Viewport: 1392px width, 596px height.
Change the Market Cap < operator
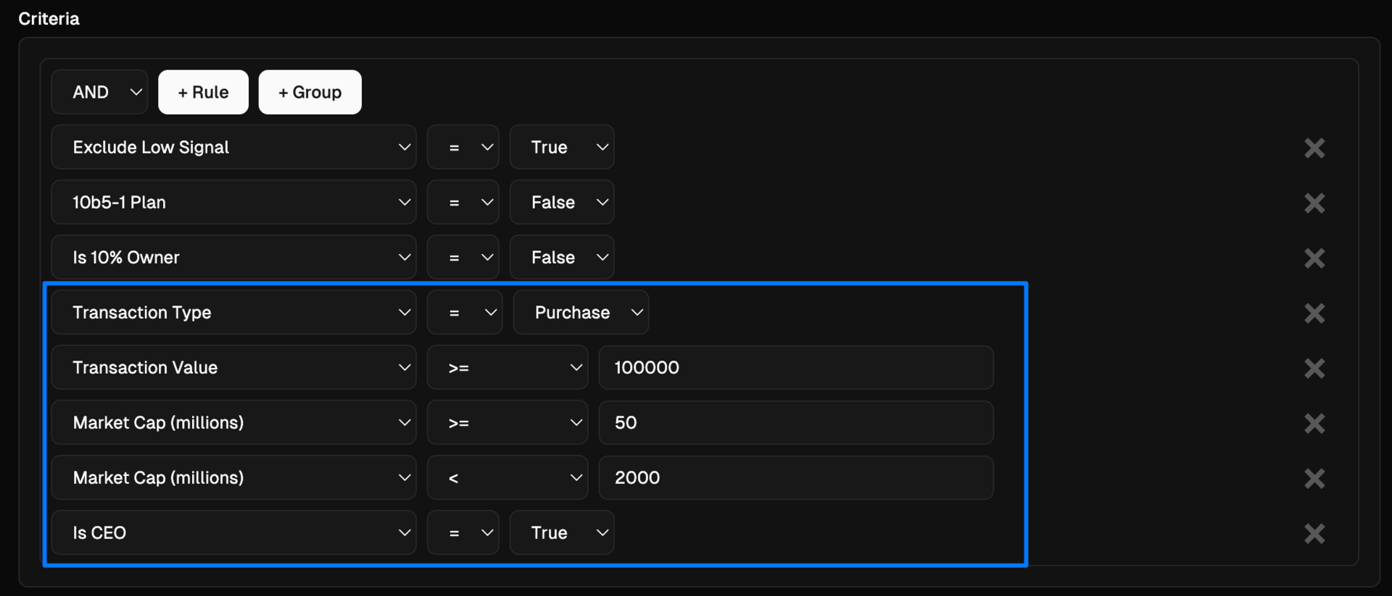point(507,477)
